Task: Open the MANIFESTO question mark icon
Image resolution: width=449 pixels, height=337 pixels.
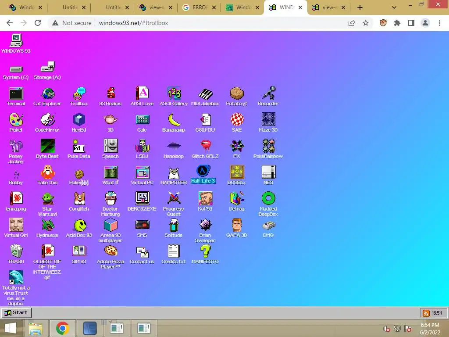Action: [x=205, y=254]
